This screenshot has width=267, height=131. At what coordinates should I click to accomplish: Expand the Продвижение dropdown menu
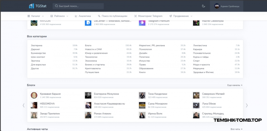(181, 16)
